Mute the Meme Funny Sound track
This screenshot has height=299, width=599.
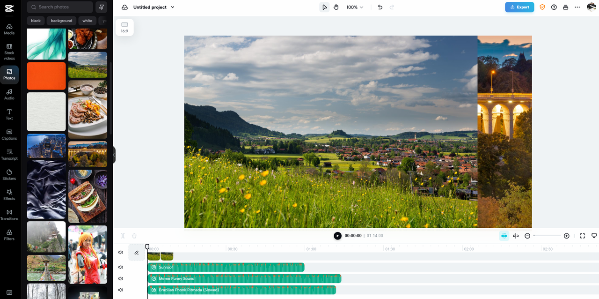tap(121, 278)
